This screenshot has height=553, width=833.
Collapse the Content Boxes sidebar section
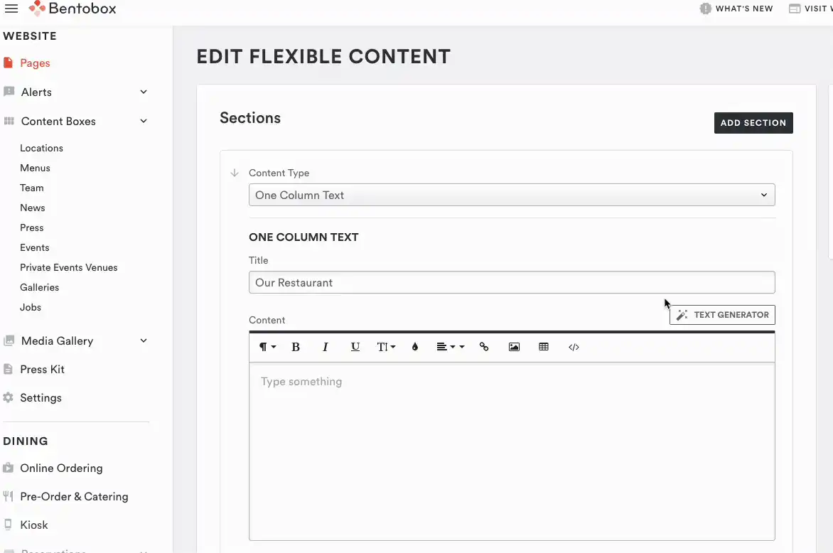tap(144, 122)
